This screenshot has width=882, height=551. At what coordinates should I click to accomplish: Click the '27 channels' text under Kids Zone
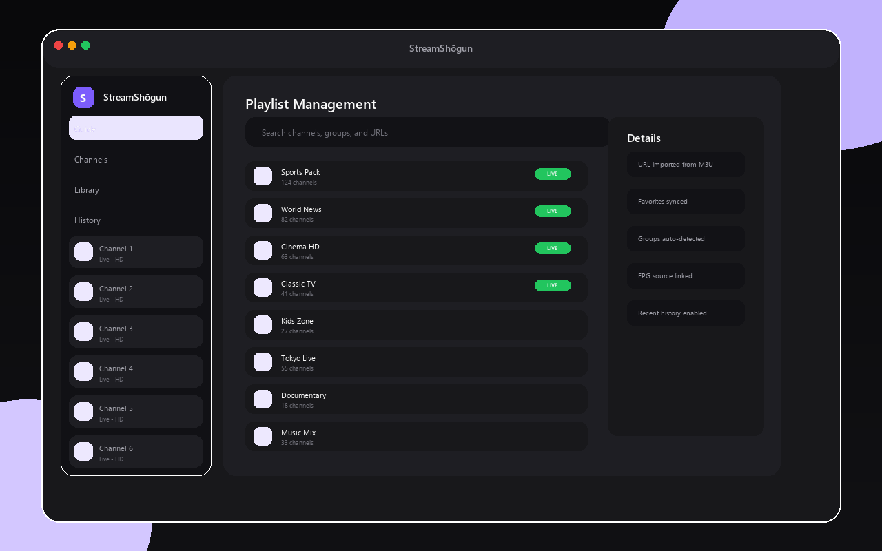(297, 331)
